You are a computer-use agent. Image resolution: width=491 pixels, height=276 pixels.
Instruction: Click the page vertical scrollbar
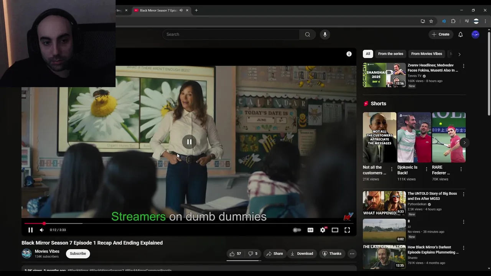[x=489, y=73]
